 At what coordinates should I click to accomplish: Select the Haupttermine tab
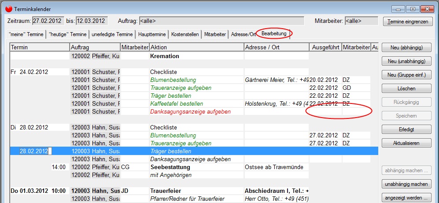click(x=152, y=34)
